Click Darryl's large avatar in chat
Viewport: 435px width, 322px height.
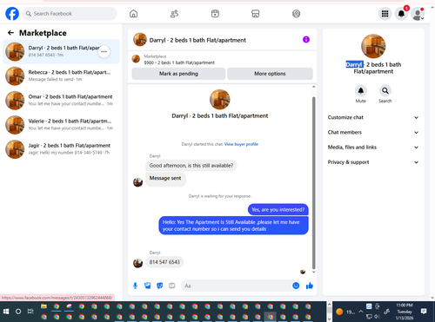tap(220, 99)
